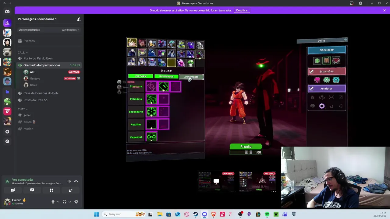The width and height of the screenshot is (390, 219).
Task: Select the green-haired character portrait
Action: pos(190,63)
